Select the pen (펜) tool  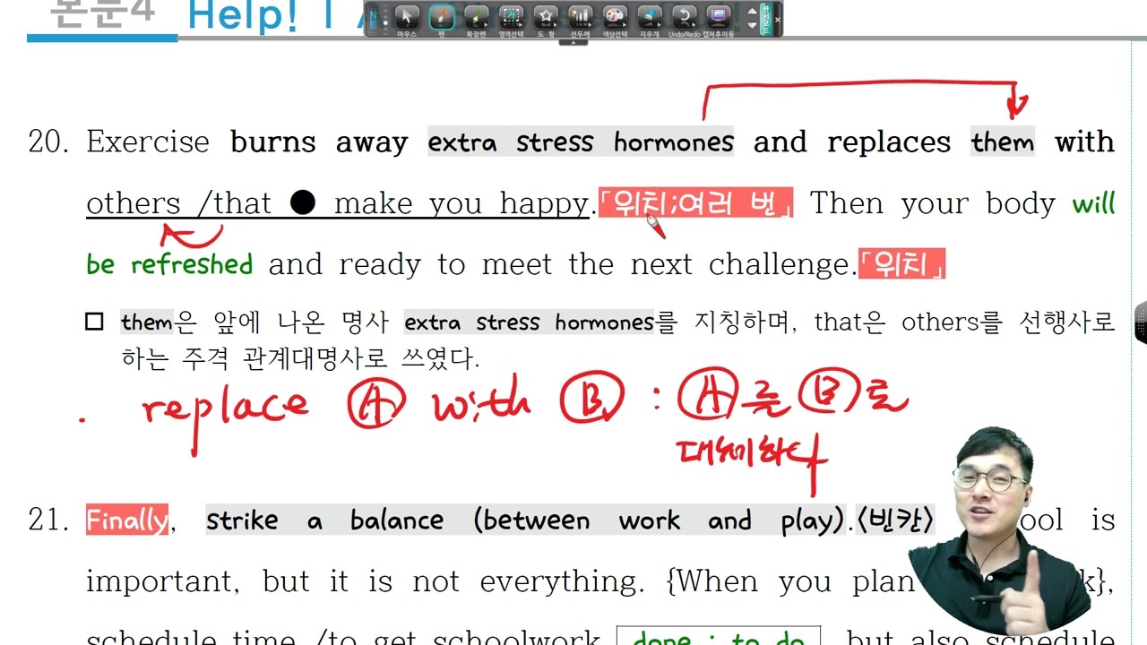click(441, 20)
